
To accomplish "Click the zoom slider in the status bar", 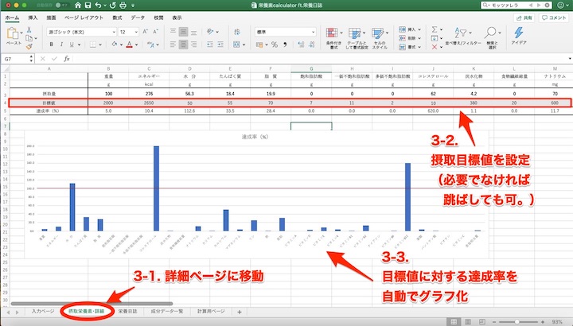I will 516,321.
